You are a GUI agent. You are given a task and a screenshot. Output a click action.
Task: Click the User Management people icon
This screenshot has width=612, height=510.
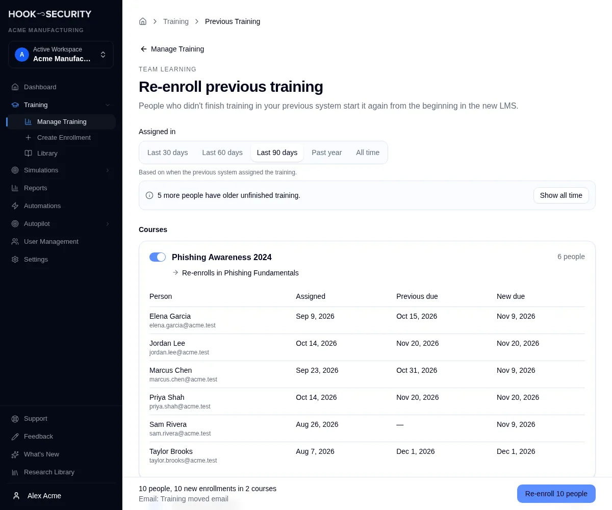coord(15,242)
